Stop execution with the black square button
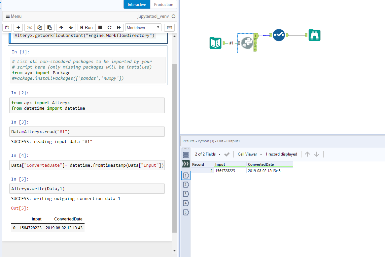This screenshot has width=385, height=257. coord(100,27)
